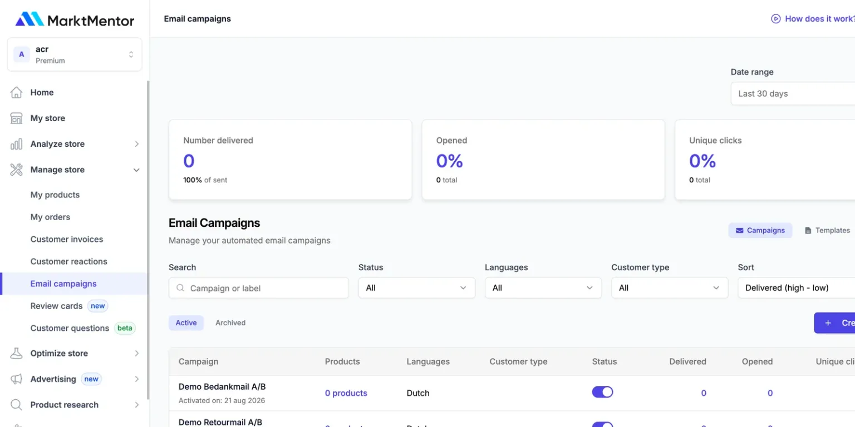
Task: Click the My store shop icon
Action: click(17, 118)
